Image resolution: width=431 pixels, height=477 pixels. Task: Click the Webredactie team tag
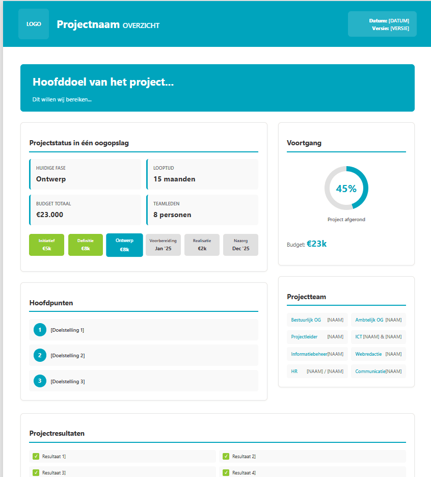(x=379, y=354)
